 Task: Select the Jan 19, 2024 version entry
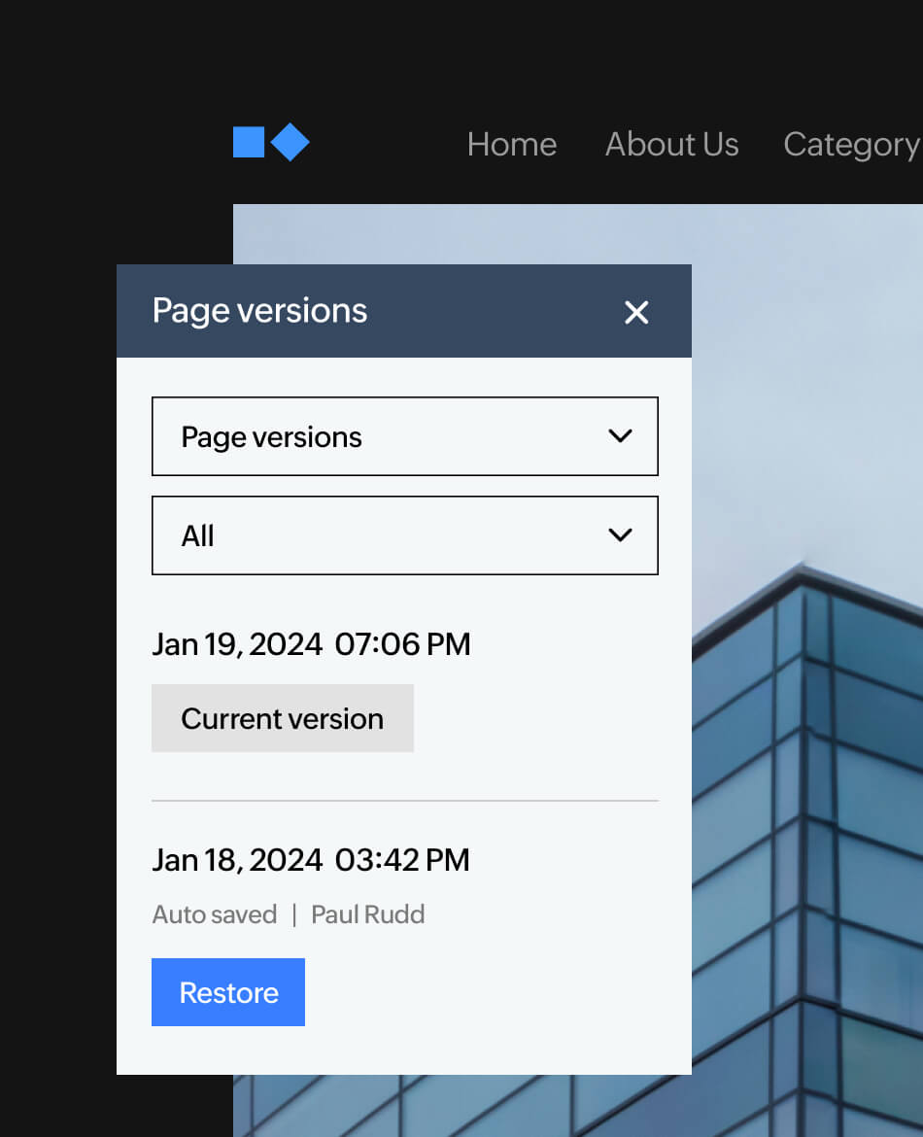point(311,643)
